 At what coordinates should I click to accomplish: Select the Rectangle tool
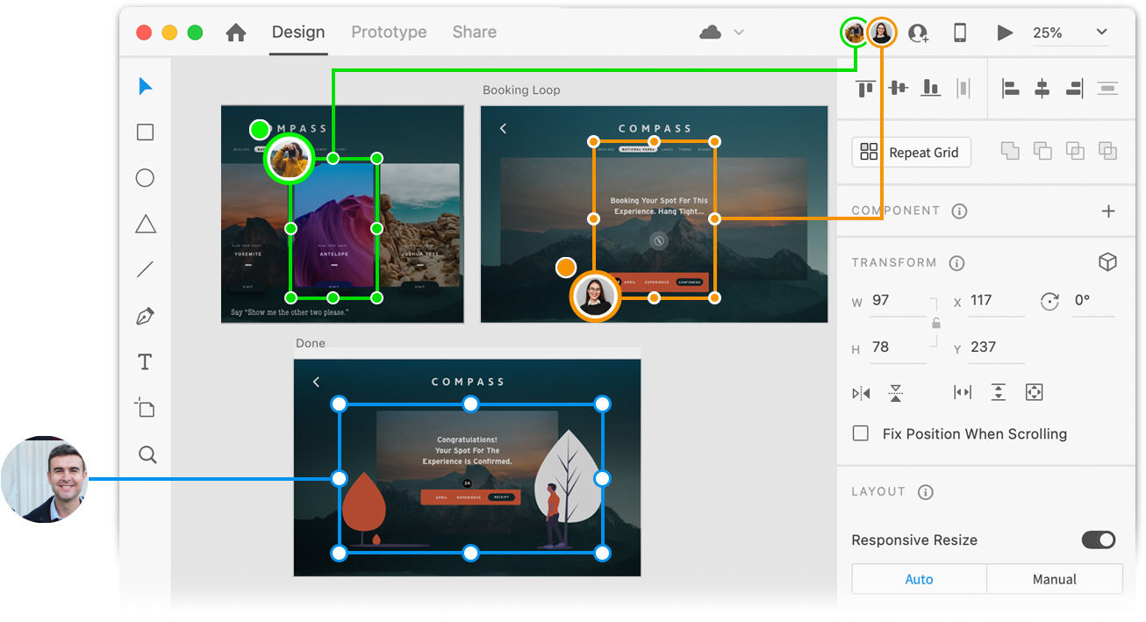coord(145,132)
